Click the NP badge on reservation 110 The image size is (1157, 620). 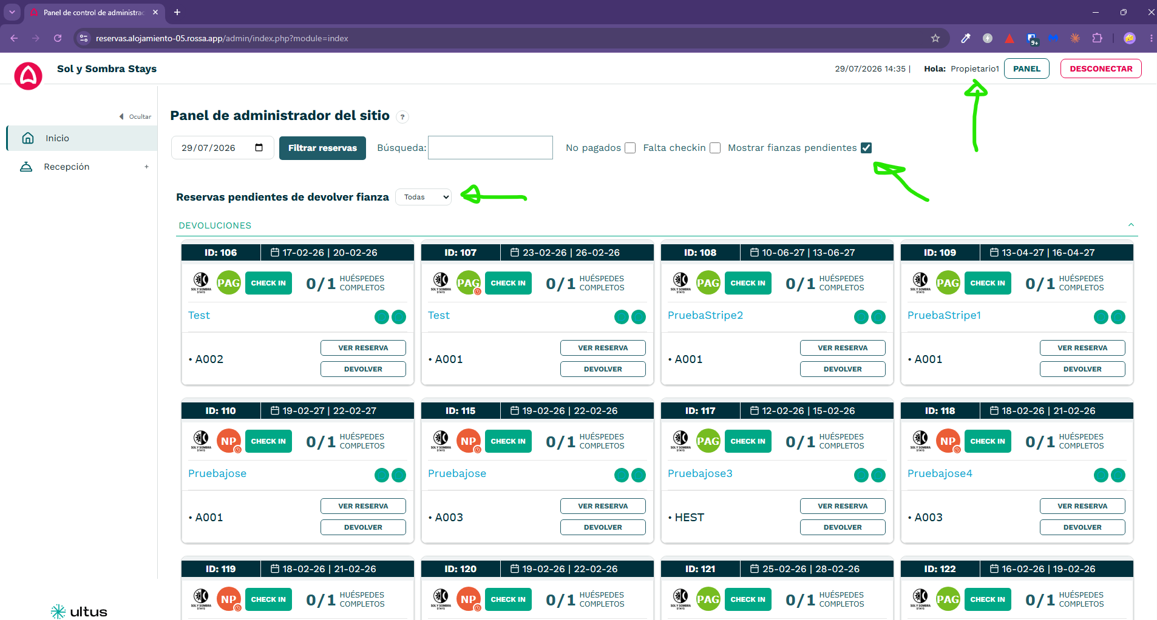229,441
